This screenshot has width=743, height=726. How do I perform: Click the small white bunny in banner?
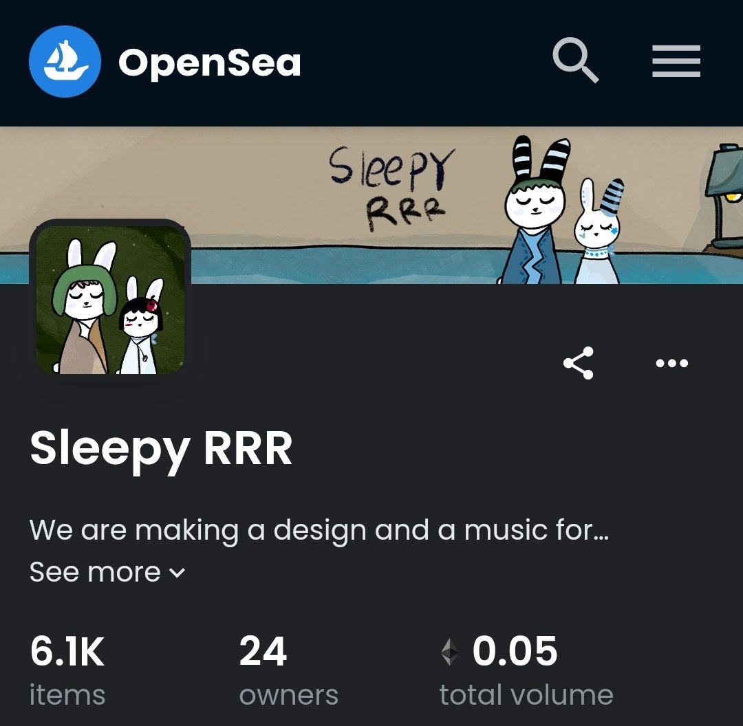[x=598, y=231]
